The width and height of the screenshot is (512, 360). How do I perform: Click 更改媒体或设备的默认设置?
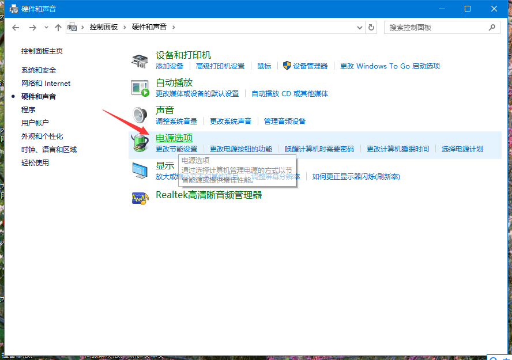point(197,94)
